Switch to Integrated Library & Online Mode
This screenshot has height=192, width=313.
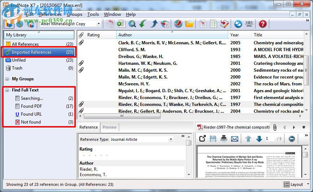click(x=30, y=24)
